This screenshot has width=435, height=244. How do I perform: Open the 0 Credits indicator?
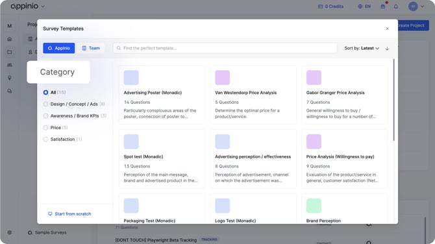[x=330, y=6]
